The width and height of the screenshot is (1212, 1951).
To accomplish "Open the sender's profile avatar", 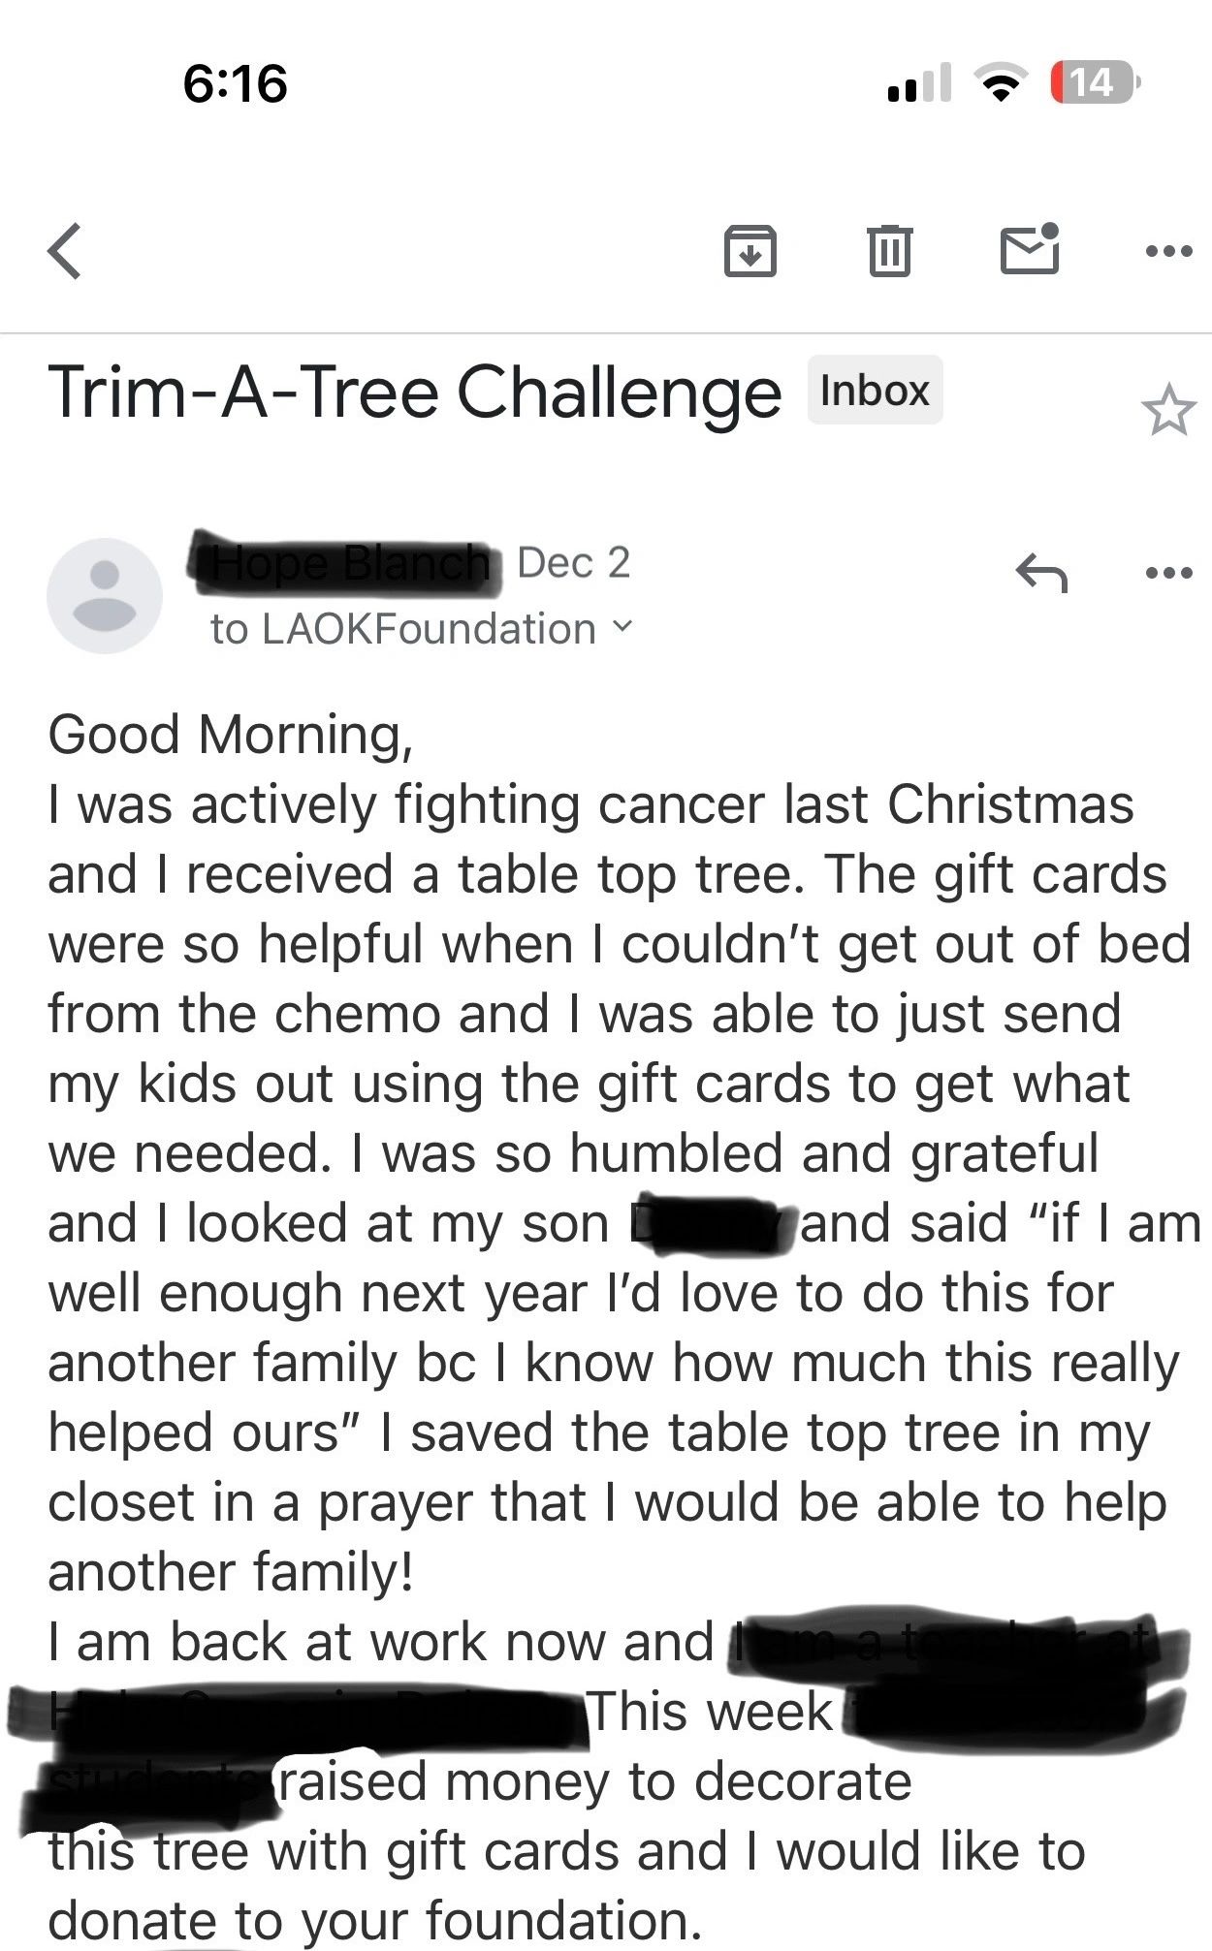I will 105,595.
